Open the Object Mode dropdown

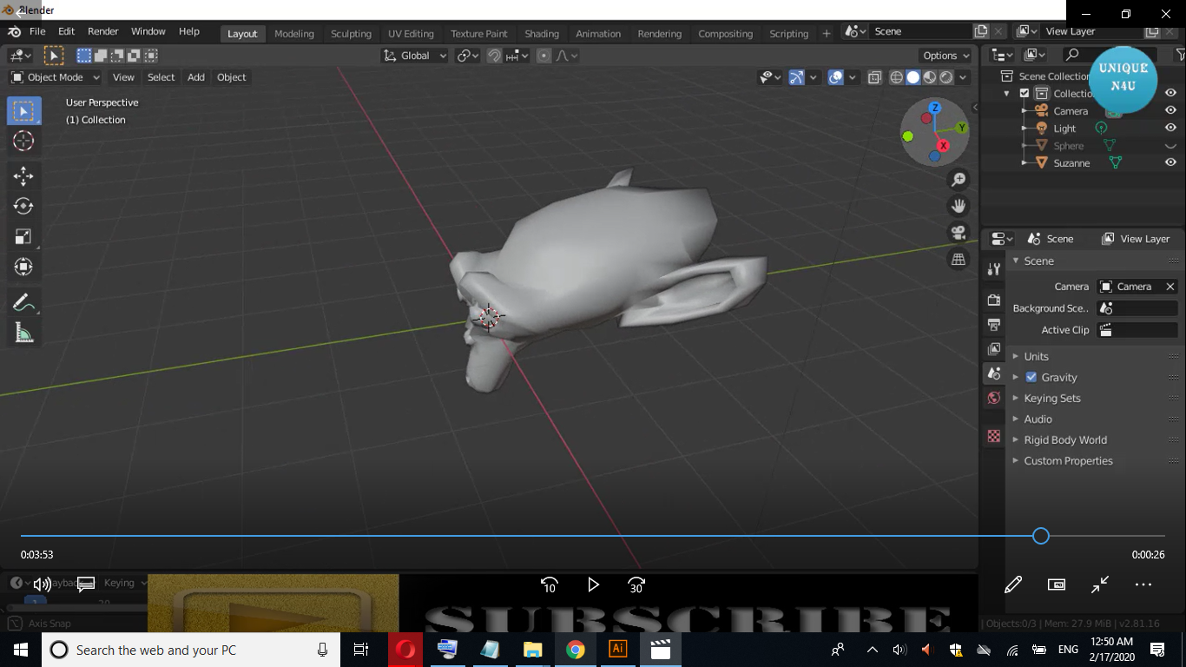[x=54, y=77]
